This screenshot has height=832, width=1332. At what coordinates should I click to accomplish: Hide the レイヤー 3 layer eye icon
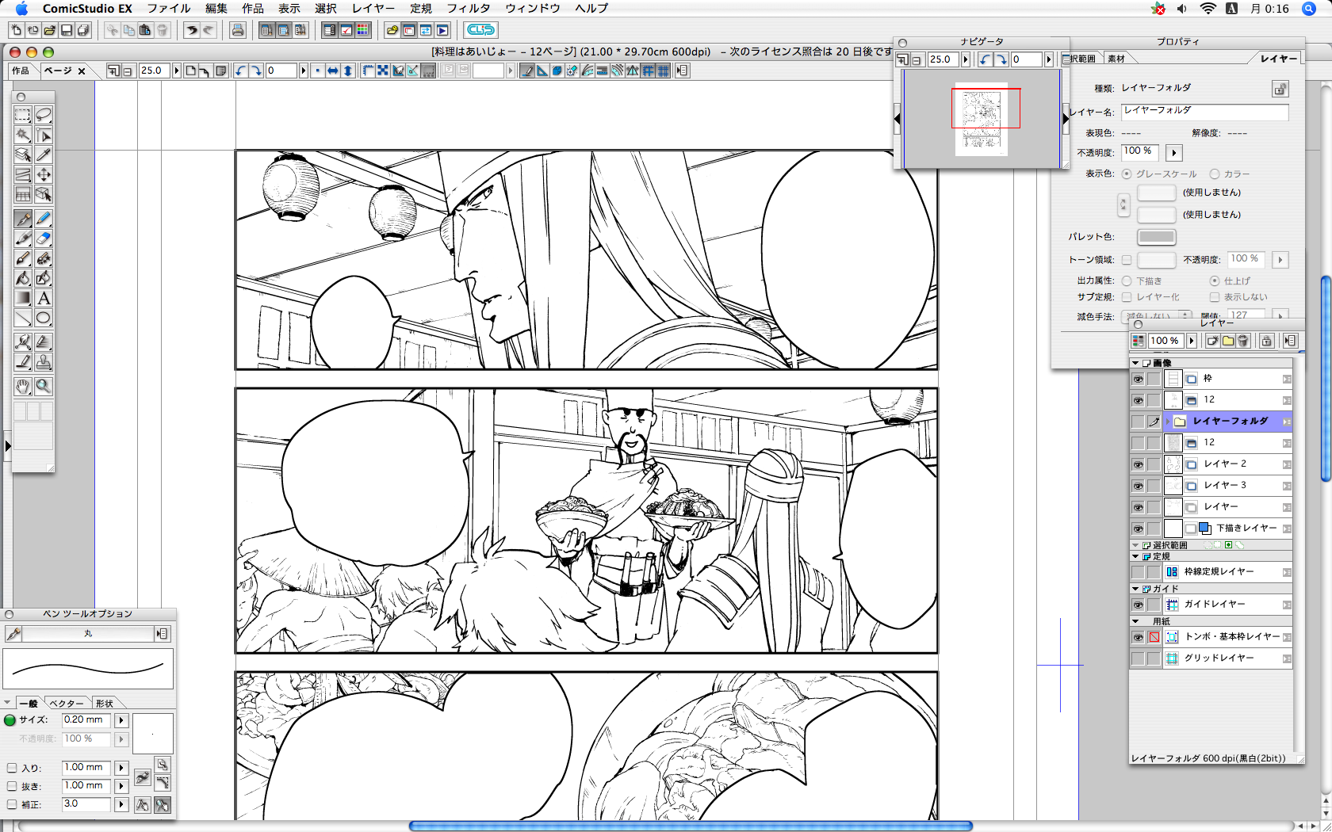pyautogui.click(x=1138, y=486)
